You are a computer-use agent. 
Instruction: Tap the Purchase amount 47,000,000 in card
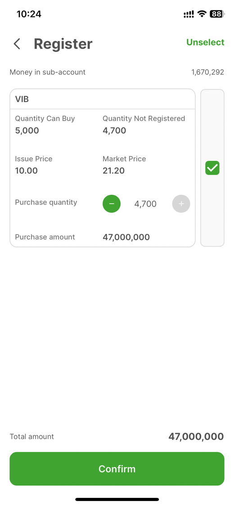pos(126,237)
